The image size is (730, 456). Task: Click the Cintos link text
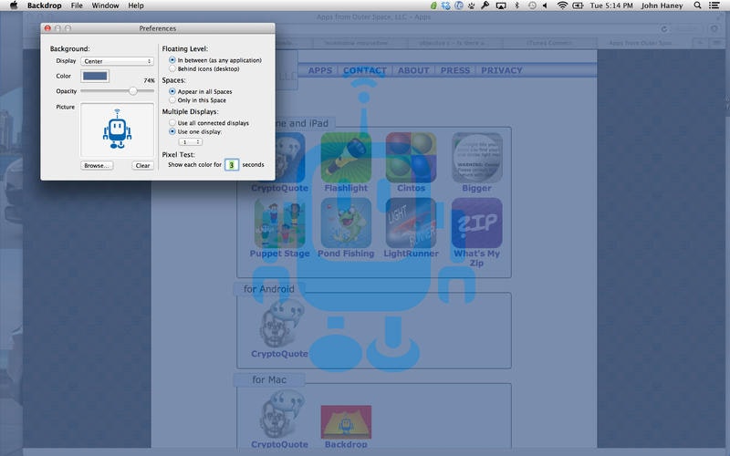[x=412, y=188]
